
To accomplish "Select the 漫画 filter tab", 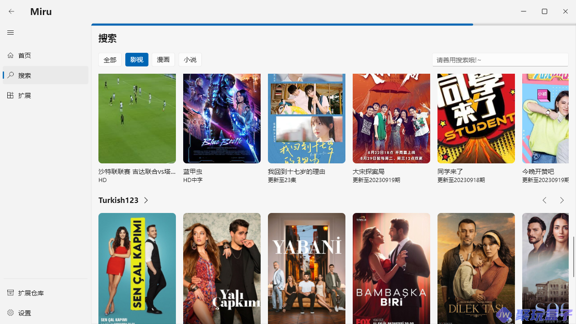I will click(163, 60).
